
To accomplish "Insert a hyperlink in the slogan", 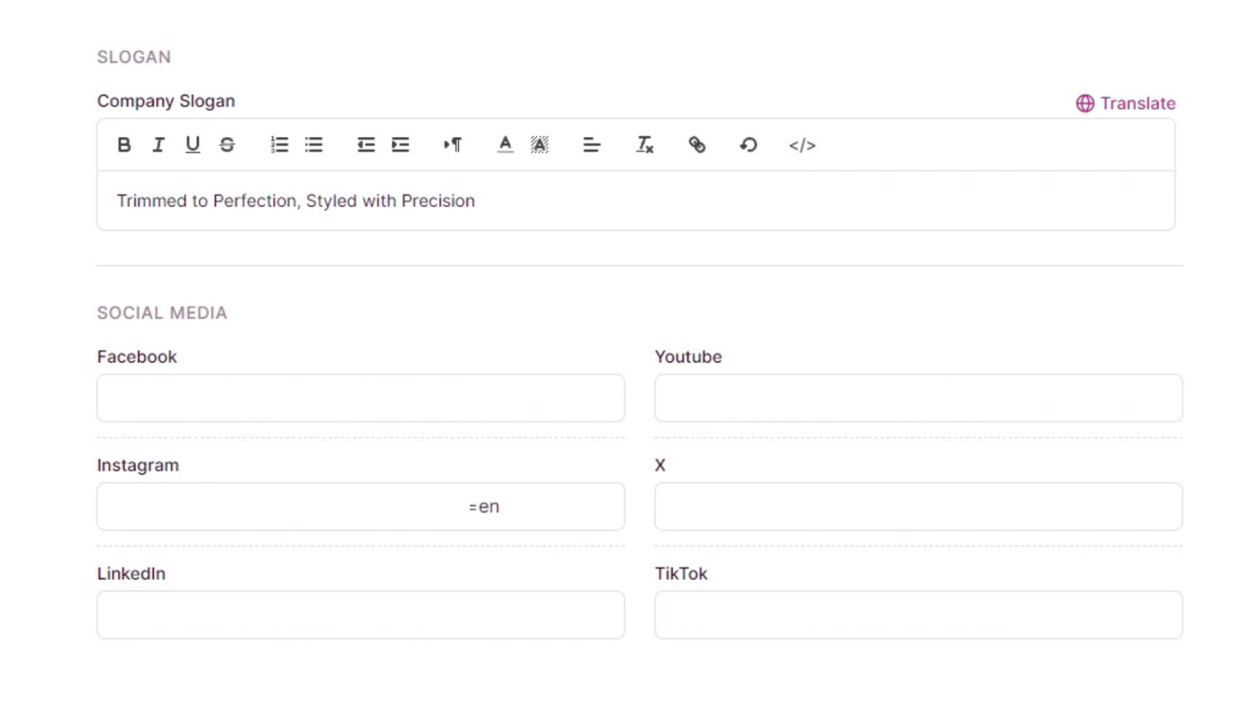I will tap(697, 145).
